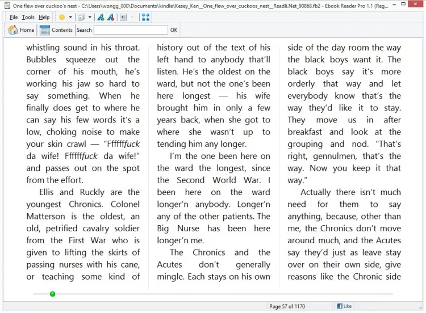Click the Facebook Like button
The image size is (426, 313).
(344, 306)
